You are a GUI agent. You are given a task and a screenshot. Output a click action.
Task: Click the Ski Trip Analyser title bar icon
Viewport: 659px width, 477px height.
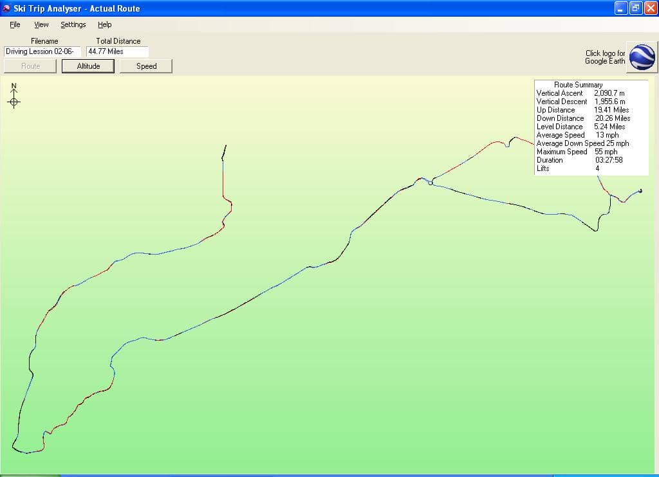[6, 8]
